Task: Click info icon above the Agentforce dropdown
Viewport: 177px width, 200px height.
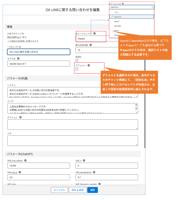Action: (123, 4)
